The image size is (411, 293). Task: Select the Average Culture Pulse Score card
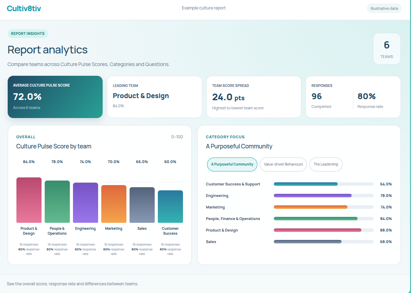pyautogui.click(x=55, y=97)
